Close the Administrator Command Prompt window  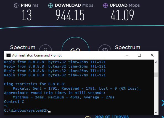(x=152, y=55)
